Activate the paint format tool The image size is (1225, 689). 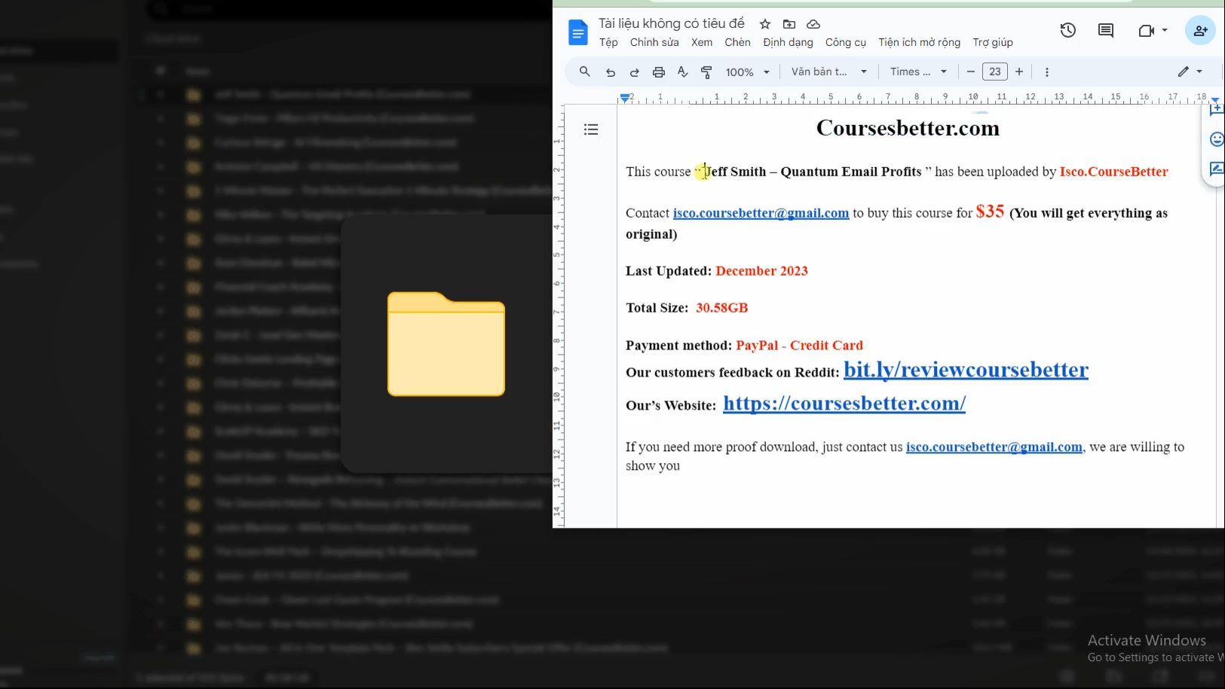706,72
